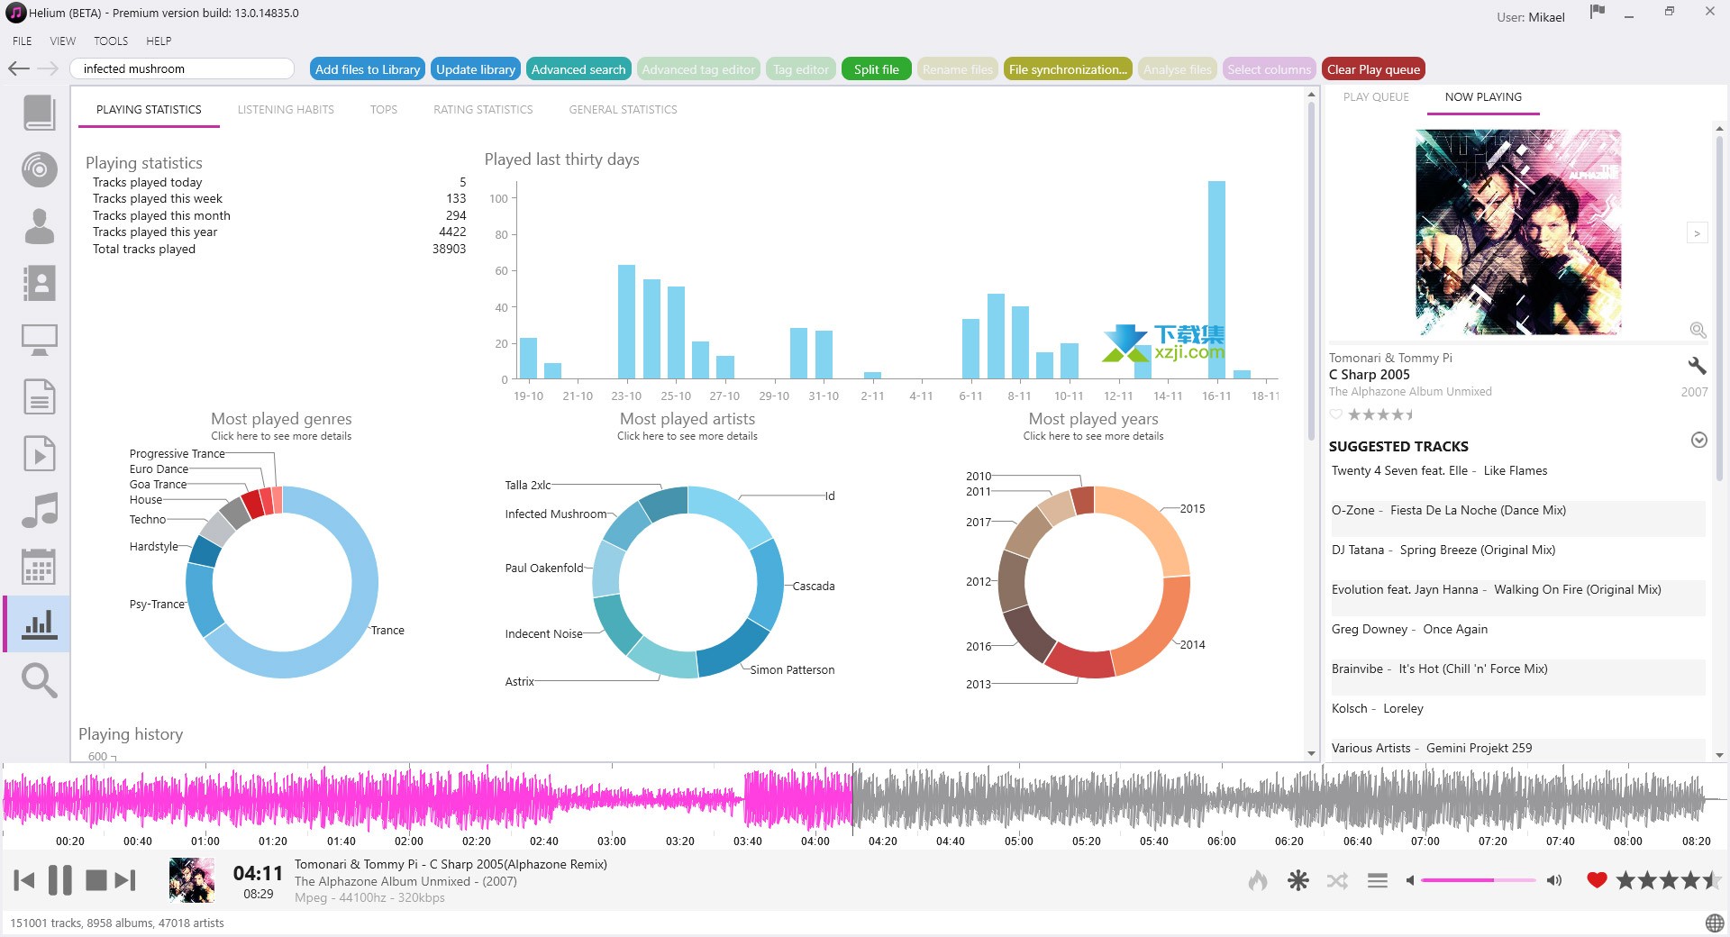
Task: Show next album picture arrow
Action: click(x=1697, y=233)
